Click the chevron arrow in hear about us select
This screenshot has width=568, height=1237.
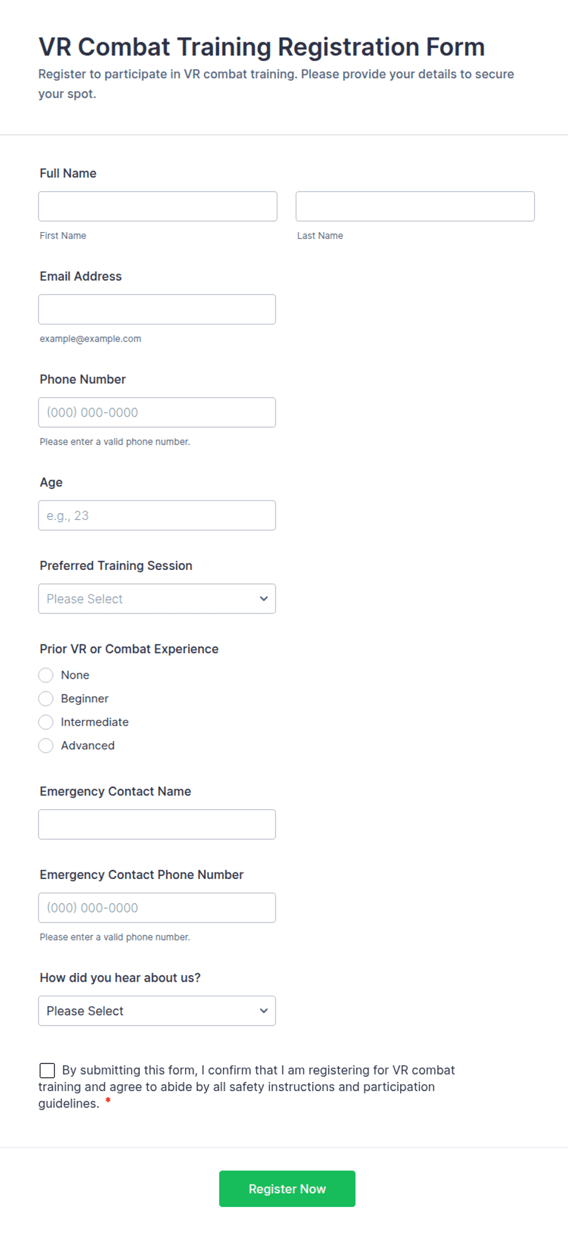[x=264, y=1011]
